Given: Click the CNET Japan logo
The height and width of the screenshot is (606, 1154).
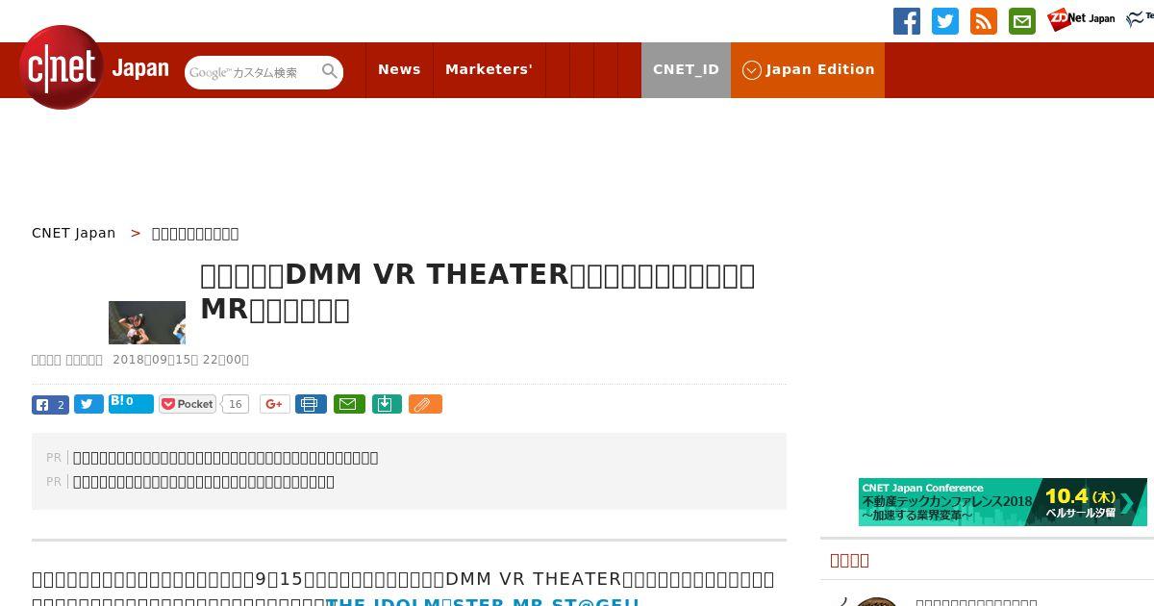Looking at the screenshot, I should click(x=94, y=67).
